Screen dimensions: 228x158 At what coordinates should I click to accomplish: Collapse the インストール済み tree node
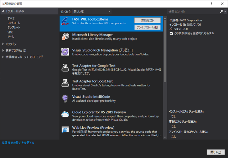[3, 11]
